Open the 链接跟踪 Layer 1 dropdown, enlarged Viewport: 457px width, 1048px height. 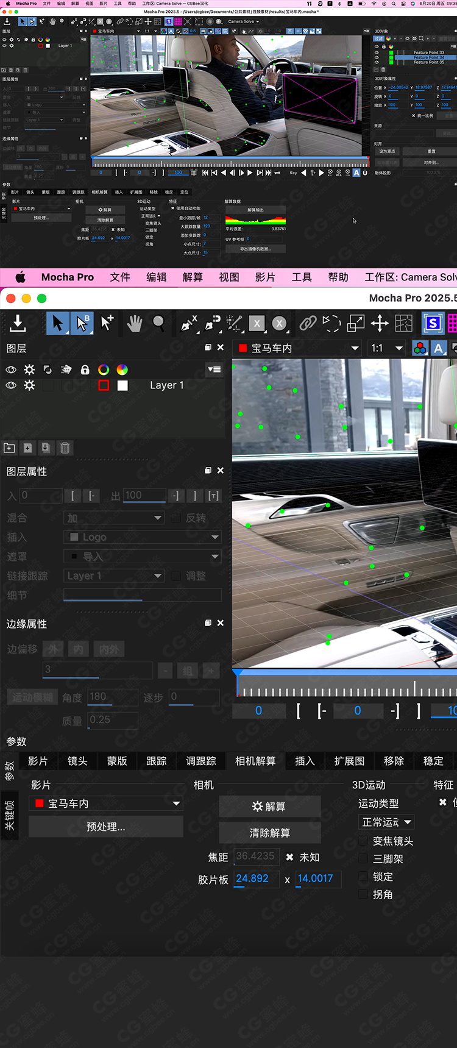(114, 576)
